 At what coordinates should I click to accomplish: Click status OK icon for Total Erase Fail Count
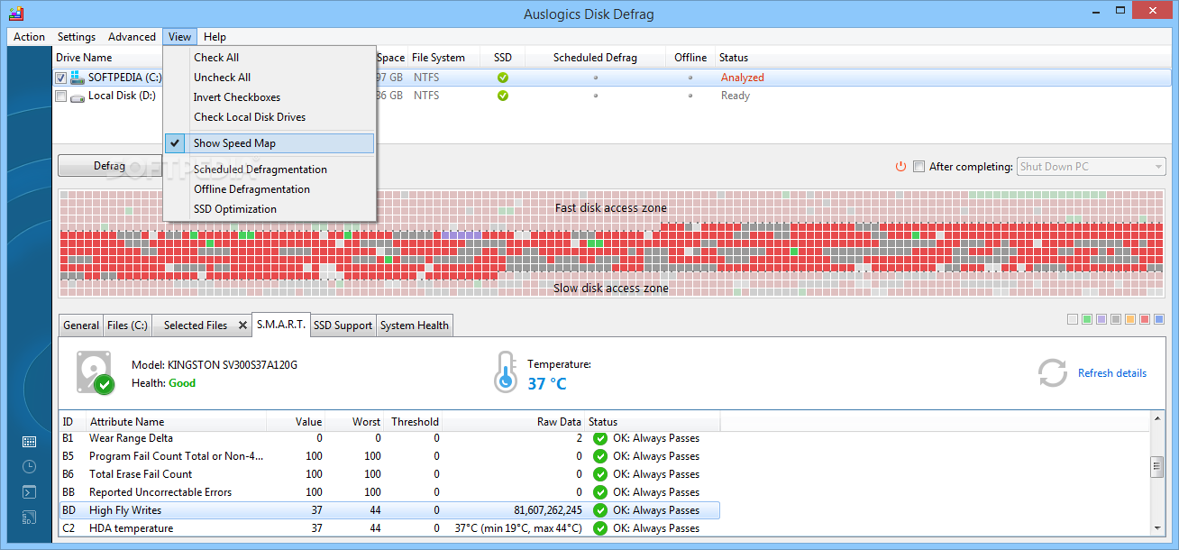pos(600,474)
